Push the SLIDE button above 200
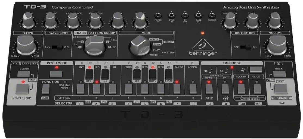The height and width of the screenshot is (139, 303). pyautogui.click(x=257, y=89)
